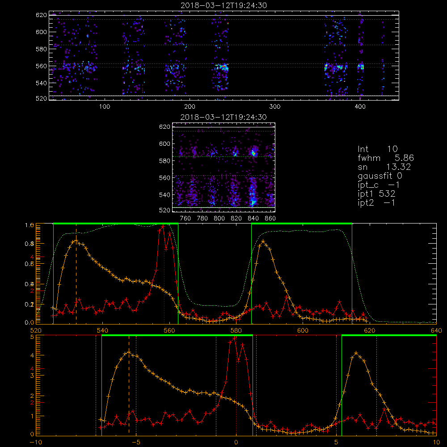This screenshot has height=447, width=447.
Task: Click the orange curve peak near 588 in profile plot
Action: [x=263, y=241]
